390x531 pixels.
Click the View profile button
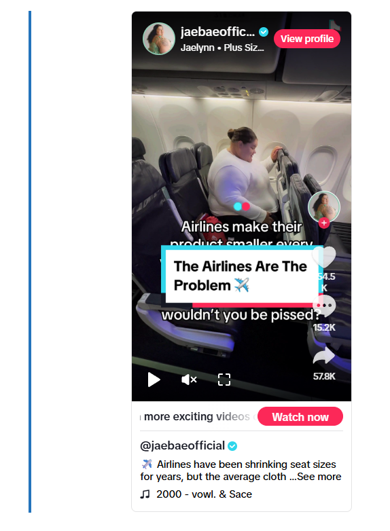(x=307, y=39)
